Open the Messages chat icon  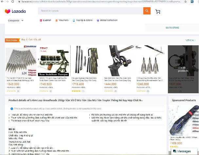[x=175, y=151]
